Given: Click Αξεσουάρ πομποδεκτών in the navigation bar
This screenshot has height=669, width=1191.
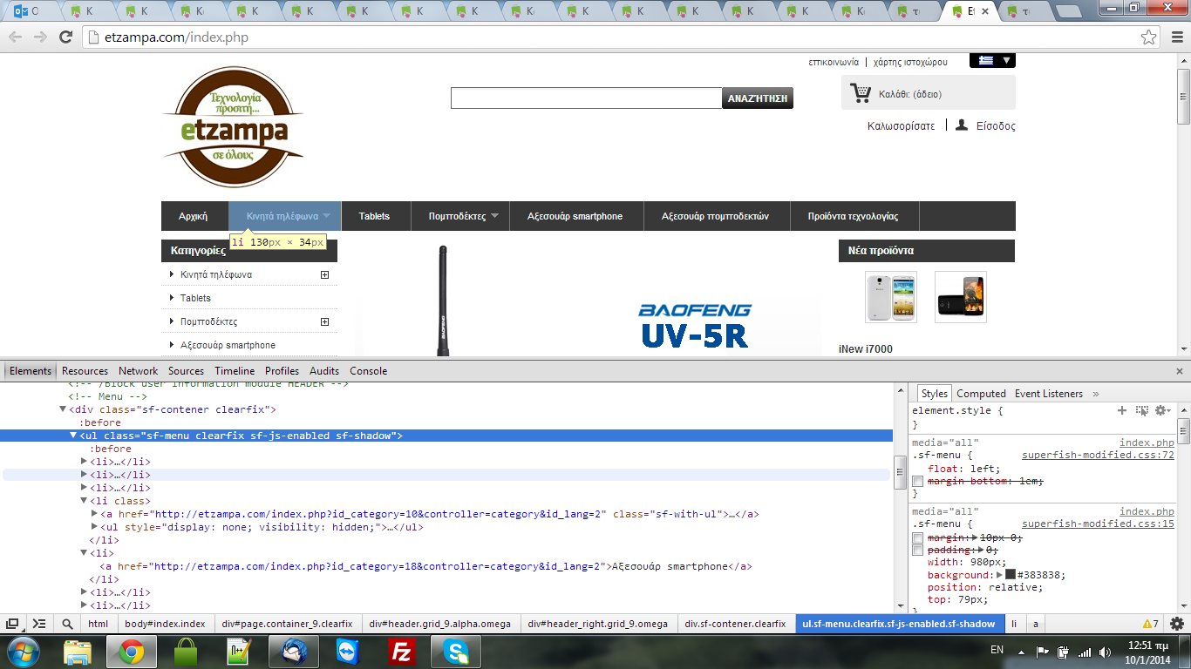Looking at the screenshot, I should [715, 216].
